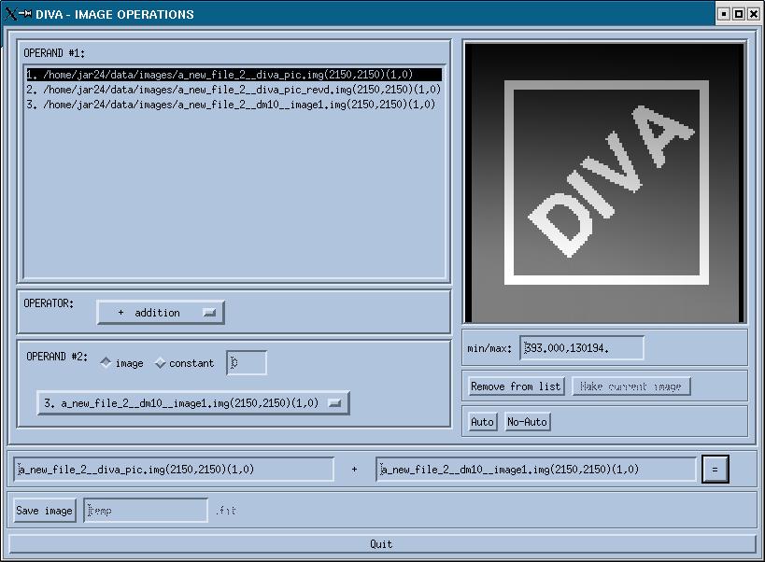Minimize the DIVA Image Operations window
This screenshot has height=562, width=765.
pos(725,14)
